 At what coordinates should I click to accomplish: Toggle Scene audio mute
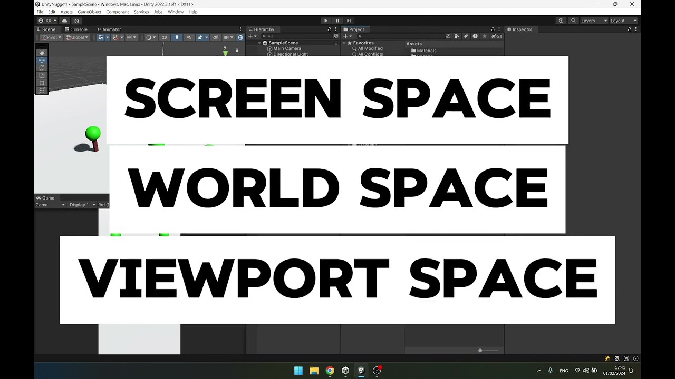[188, 37]
